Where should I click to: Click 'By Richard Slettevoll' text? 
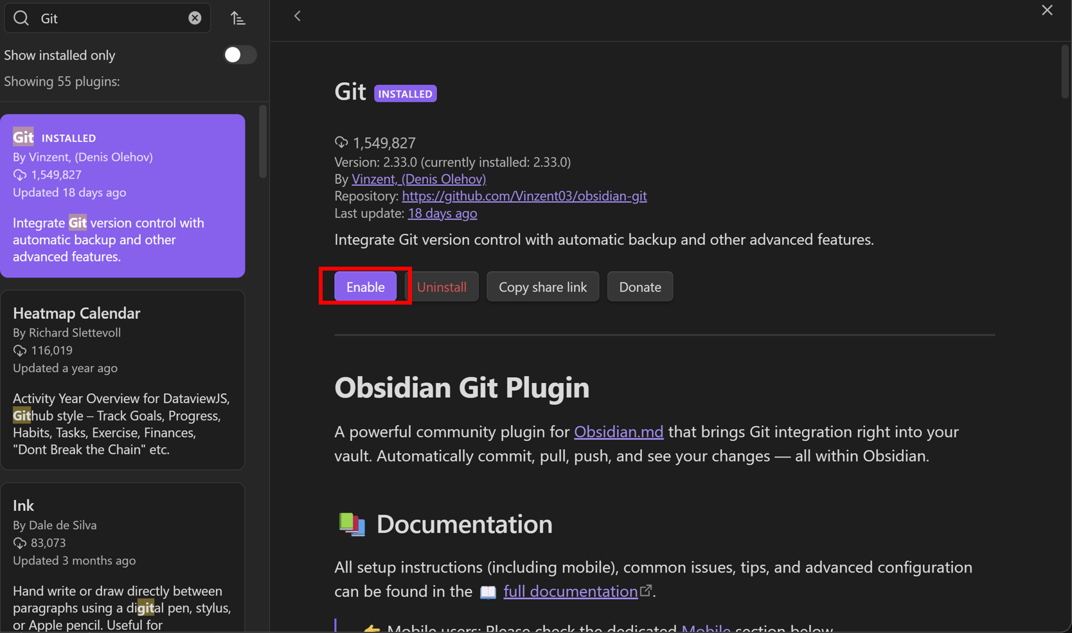(x=67, y=333)
